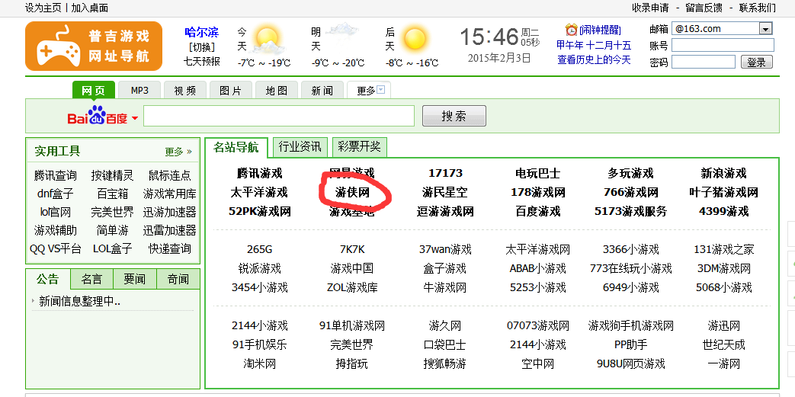Switch to the 图片 search tab

pos(231,90)
